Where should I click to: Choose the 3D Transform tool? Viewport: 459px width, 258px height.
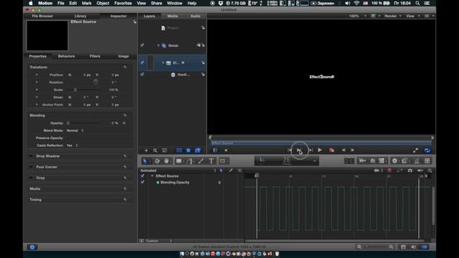point(157,161)
